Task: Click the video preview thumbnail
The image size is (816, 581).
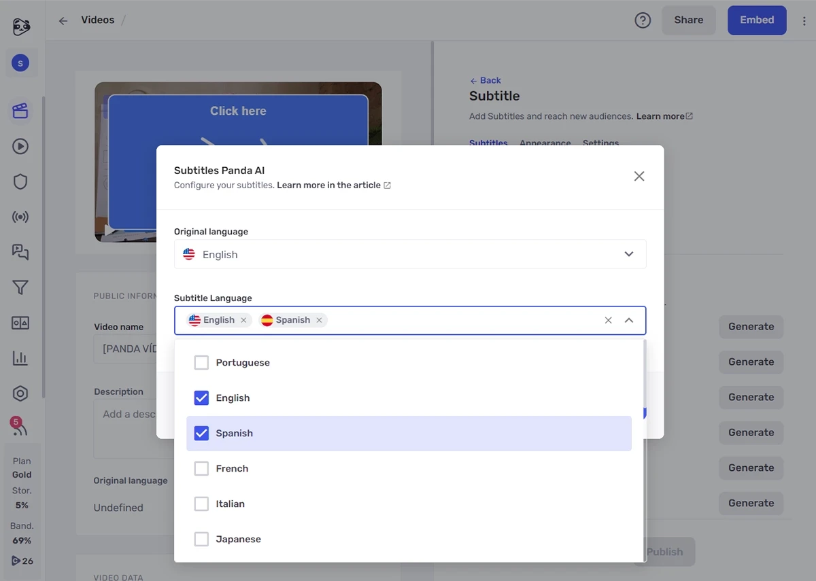Action: 238,162
